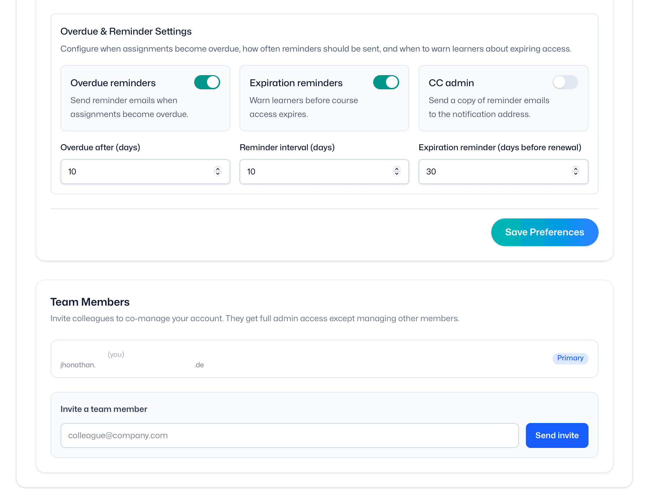The image size is (655, 504).
Task: Click the gradient Save Preferences icon button
Action: pyautogui.click(x=544, y=232)
